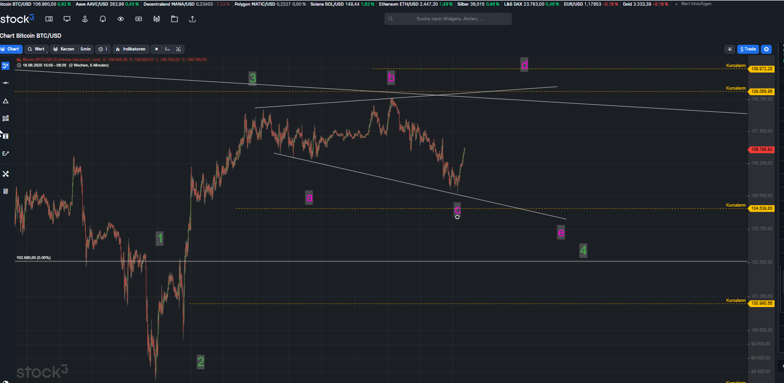The width and height of the screenshot is (784, 383).
Task: Open the 5min timeframe selector
Action: pyautogui.click(x=85, y=49)
